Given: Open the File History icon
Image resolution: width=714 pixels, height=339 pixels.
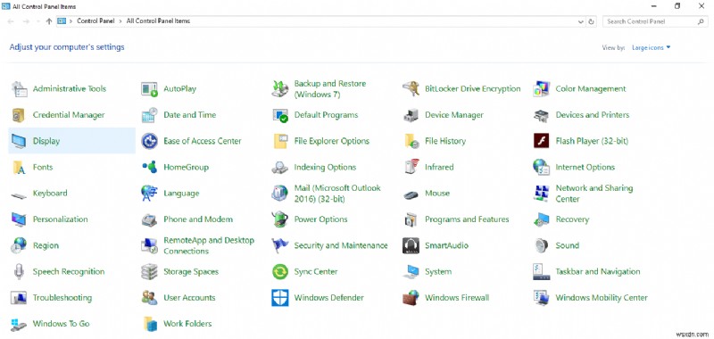Looking at the screenshot, I should pos(411,142).
